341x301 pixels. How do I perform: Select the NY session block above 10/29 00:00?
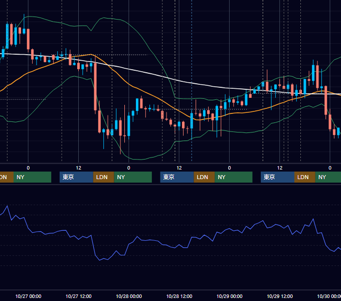point(234,177)
